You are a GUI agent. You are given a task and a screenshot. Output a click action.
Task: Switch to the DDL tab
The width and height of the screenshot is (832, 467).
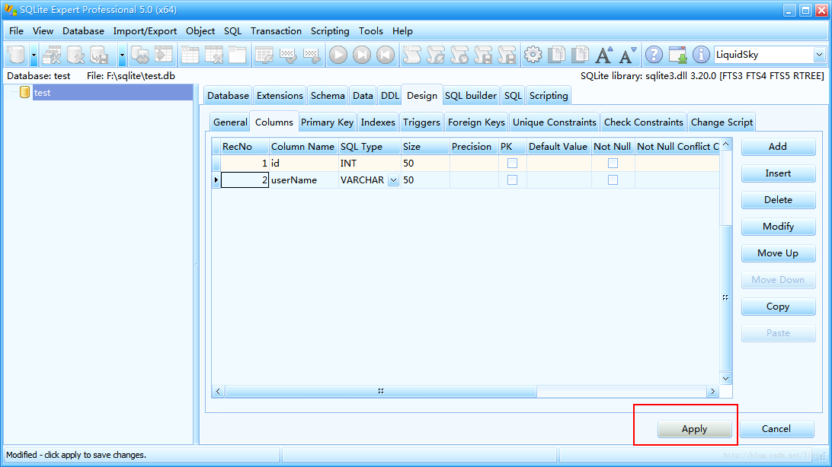390,96
